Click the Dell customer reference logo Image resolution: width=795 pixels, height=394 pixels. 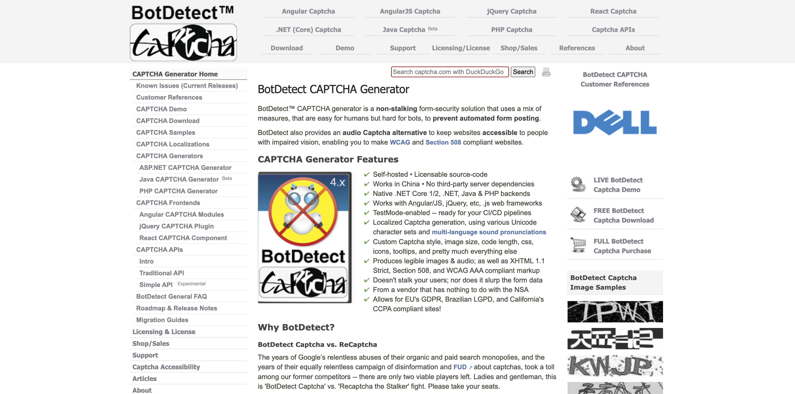[615, 122]
